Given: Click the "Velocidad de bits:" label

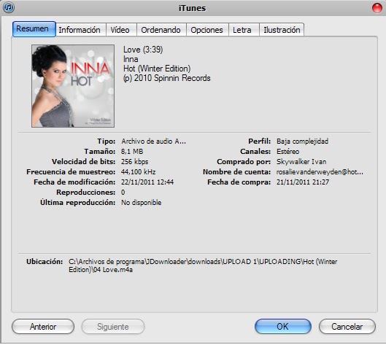Looking at the screenshot, I should point(83,162).
